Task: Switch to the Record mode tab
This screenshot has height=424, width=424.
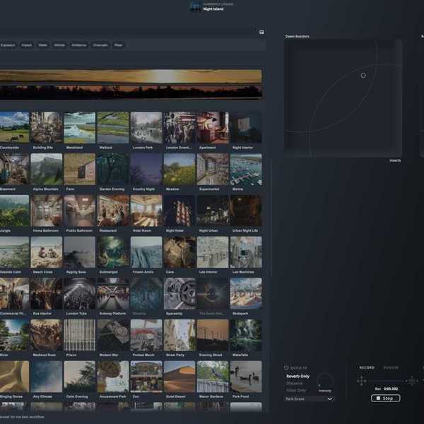Action: click(x=367, y=367)
